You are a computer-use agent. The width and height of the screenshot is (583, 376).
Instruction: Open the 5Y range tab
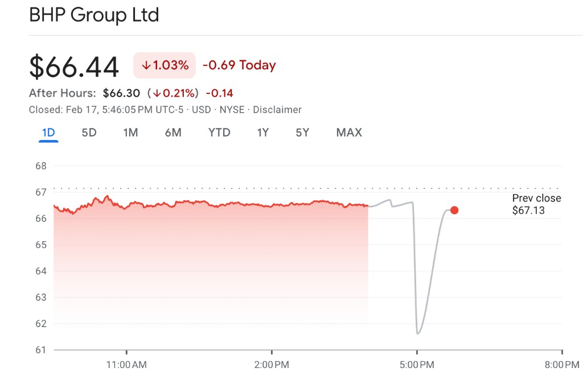click(302, 133)
